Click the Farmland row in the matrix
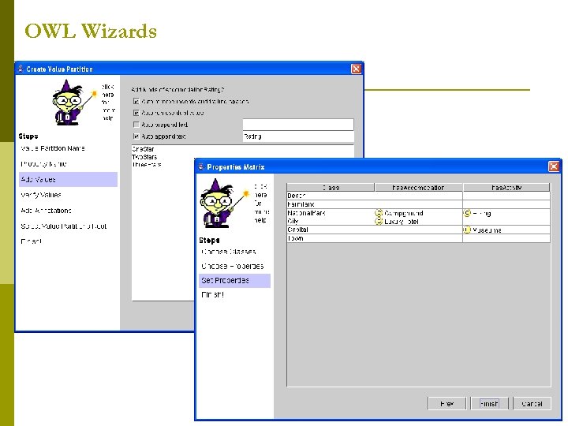The image size is (568, 426). click(418, 204)
